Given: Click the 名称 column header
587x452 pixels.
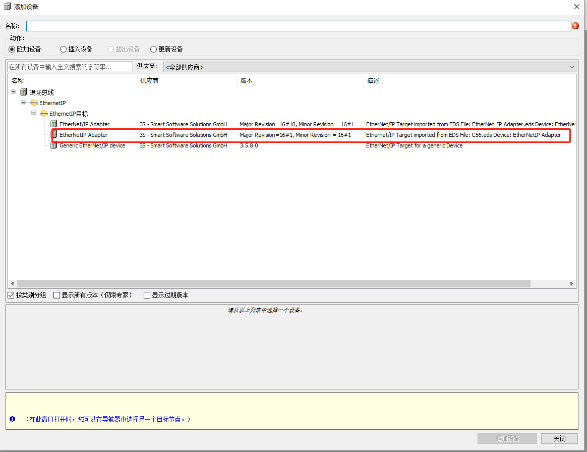Looking at the screenshot, I should [73, 81].
